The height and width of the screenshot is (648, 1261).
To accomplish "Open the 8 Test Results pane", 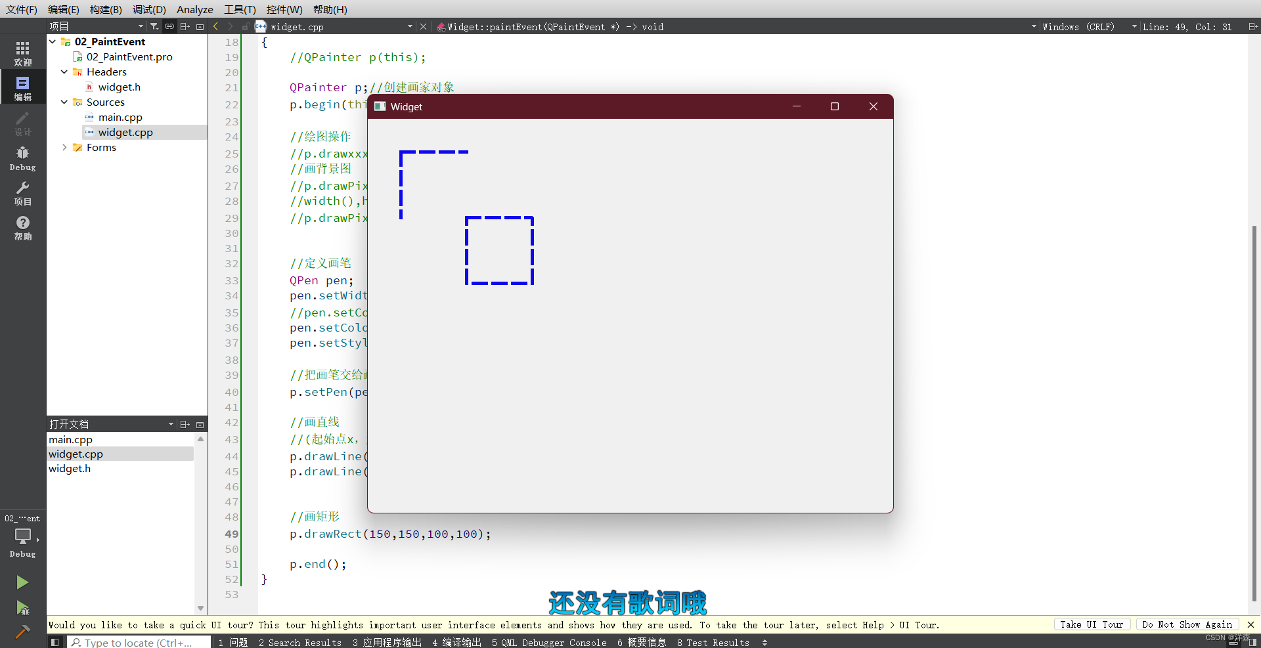I will (713, 642).
